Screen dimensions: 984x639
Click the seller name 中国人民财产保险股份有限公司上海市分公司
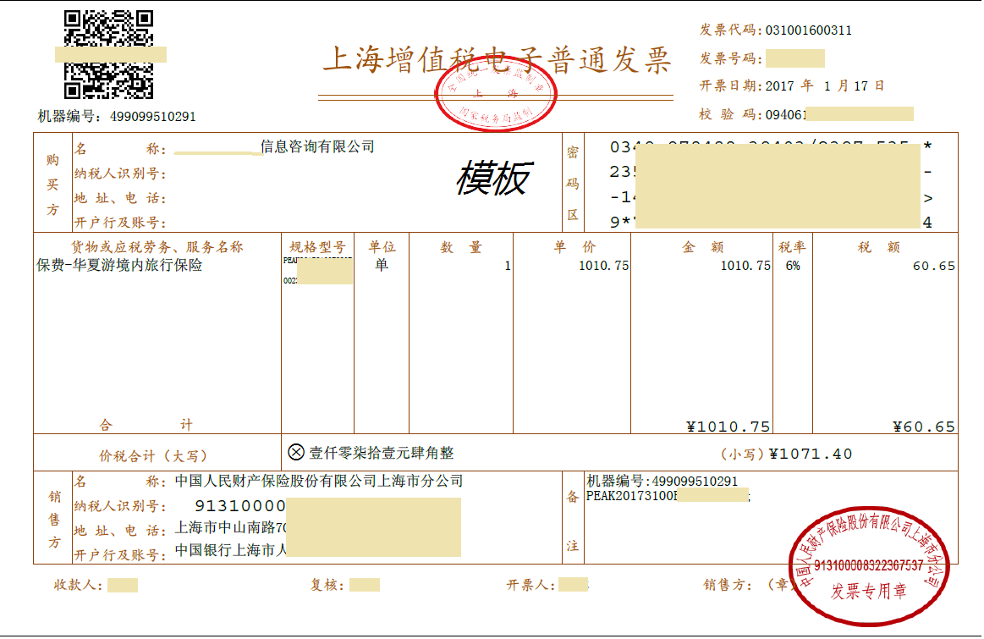coord(319,482)
